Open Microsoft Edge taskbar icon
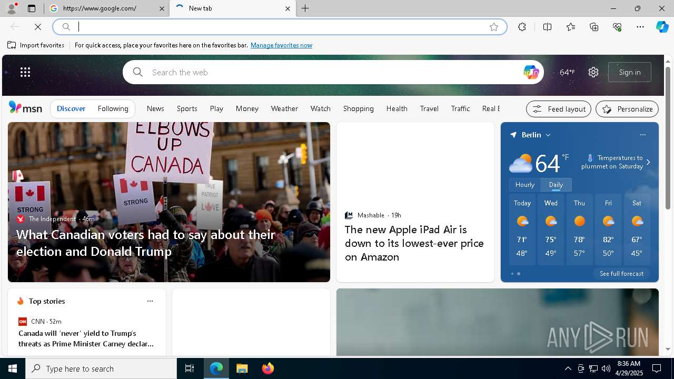 coord(216,368)
